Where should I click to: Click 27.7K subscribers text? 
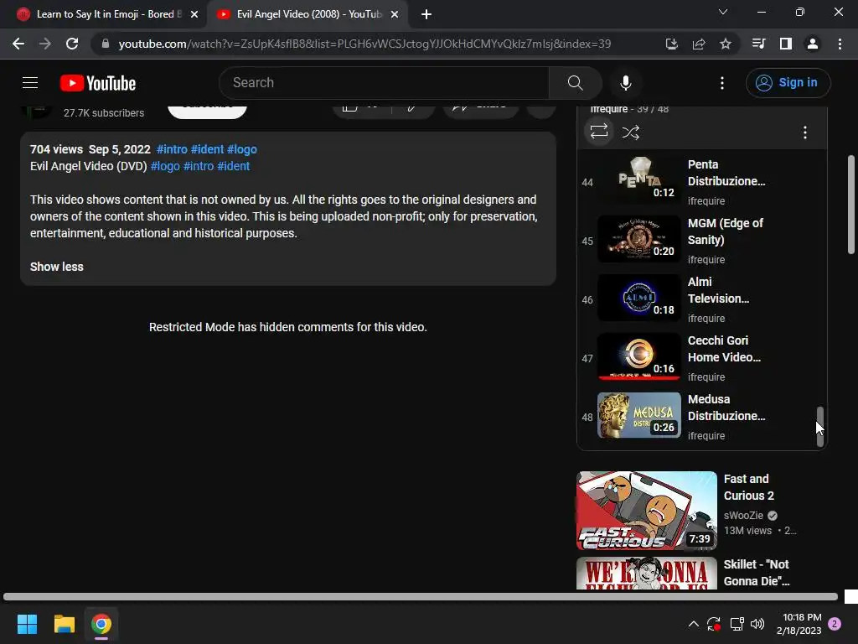104,113
